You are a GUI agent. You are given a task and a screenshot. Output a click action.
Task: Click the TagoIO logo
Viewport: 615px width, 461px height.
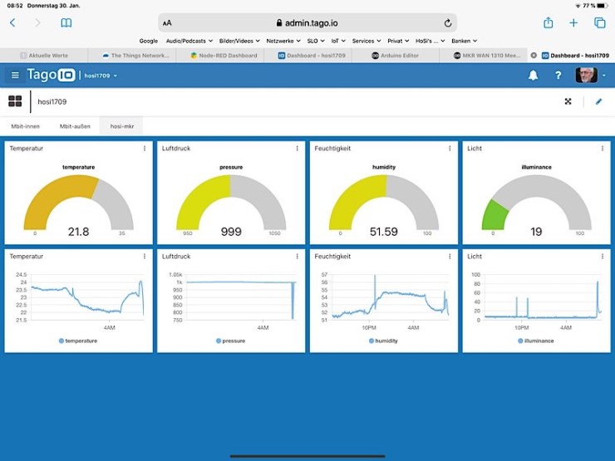click(51, 75)
